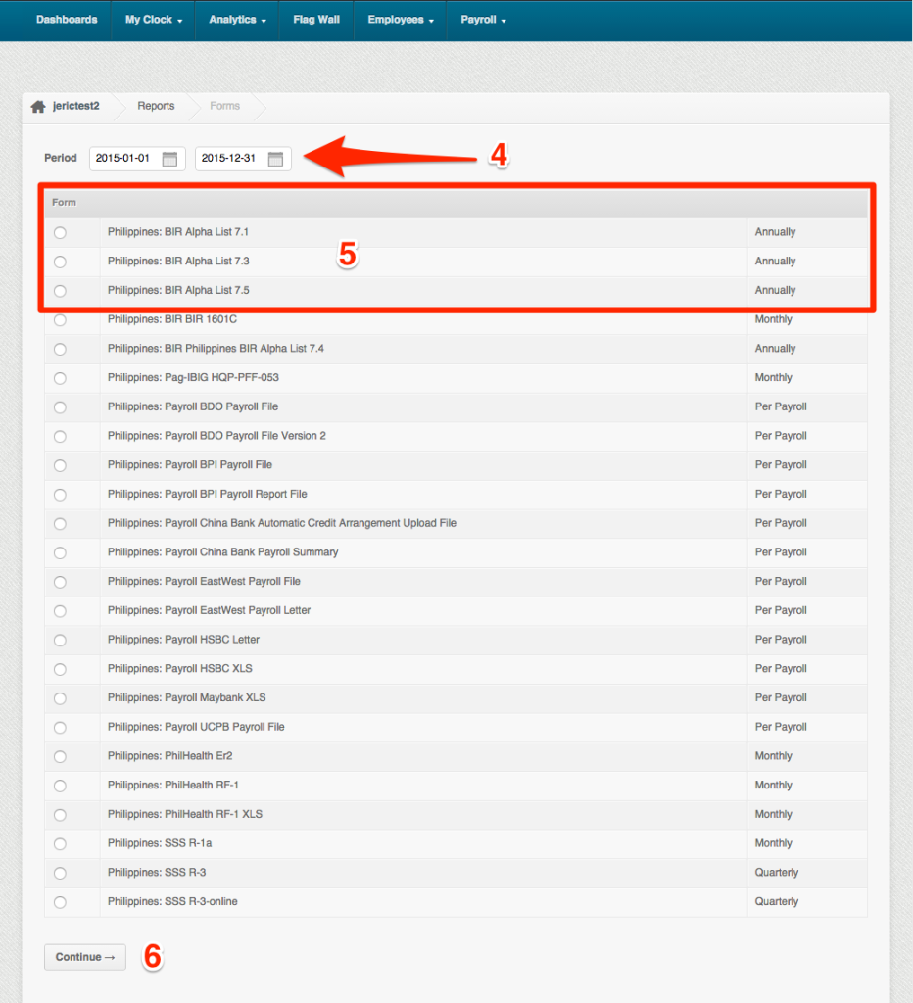The image size is (913, 1003).
Task: Navigate to the jerictest2 breadcrumb
Action: click(76, 106)
